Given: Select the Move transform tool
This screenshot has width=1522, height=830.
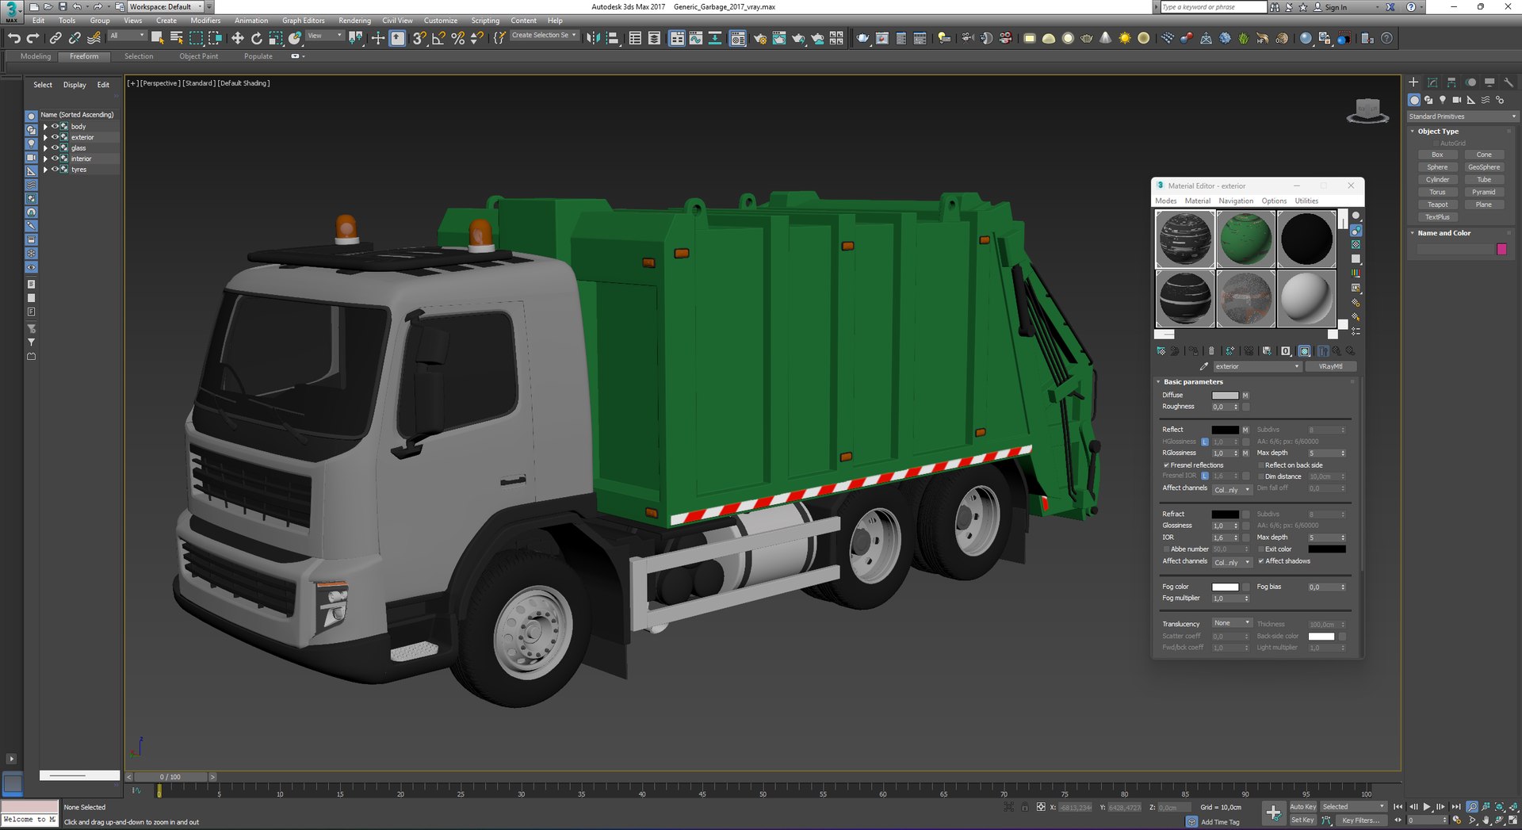Looking at the screenshot, I should coord(237,38).
